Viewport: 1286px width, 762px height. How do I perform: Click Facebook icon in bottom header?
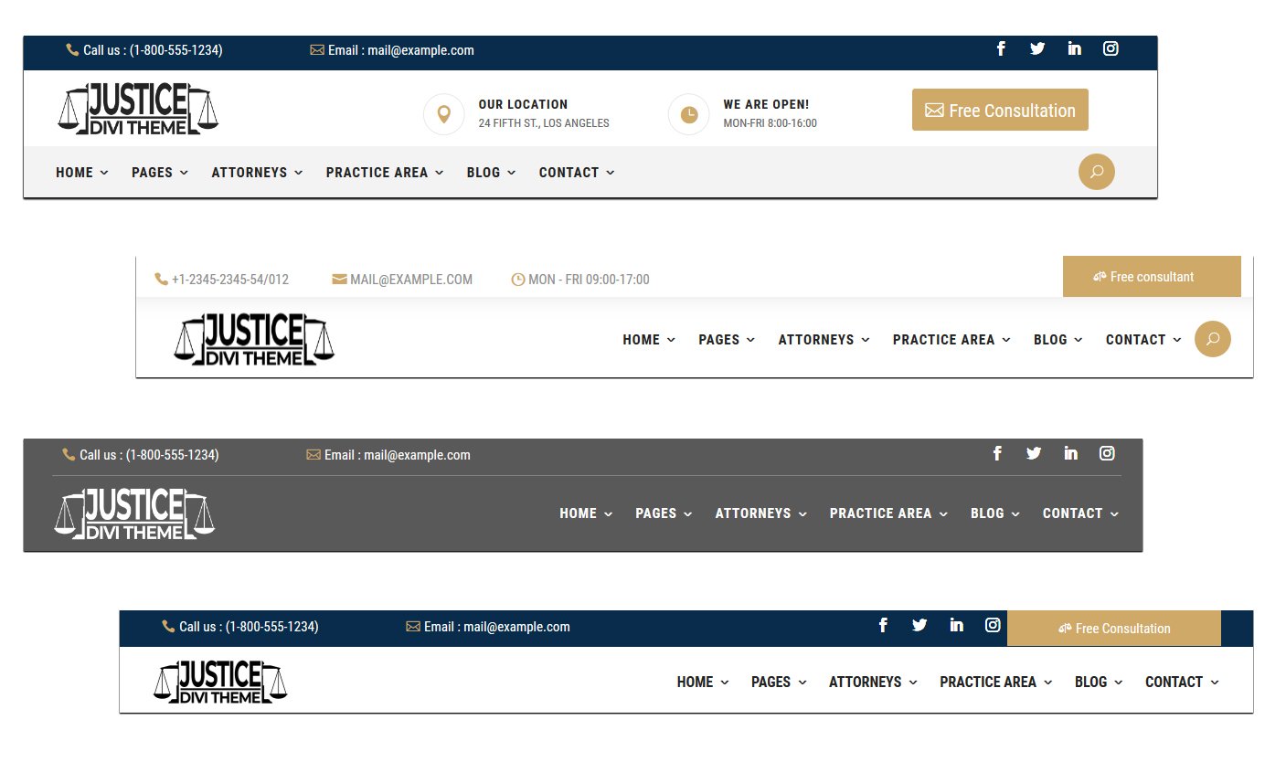[x=883, y=625]
